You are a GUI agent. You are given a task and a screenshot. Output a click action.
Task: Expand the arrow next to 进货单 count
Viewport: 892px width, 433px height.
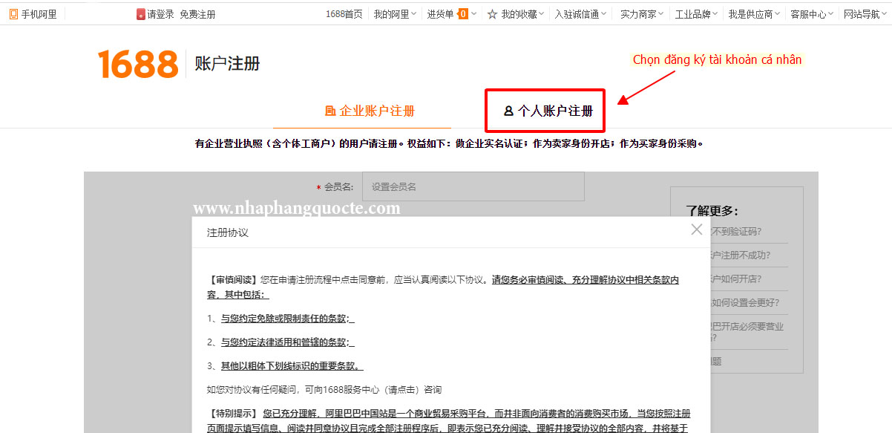pyautogui.click(x=473, y=13)
